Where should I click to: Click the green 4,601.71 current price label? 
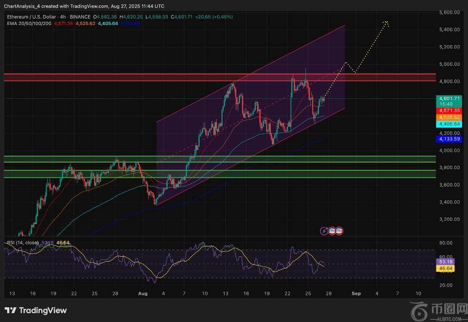(x=449, y=98)
